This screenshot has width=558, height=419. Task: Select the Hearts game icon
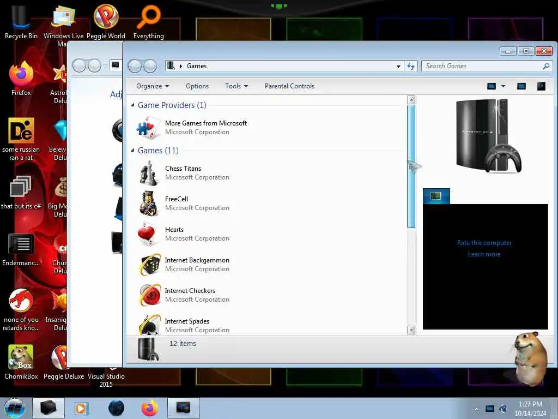pos(147,234)
